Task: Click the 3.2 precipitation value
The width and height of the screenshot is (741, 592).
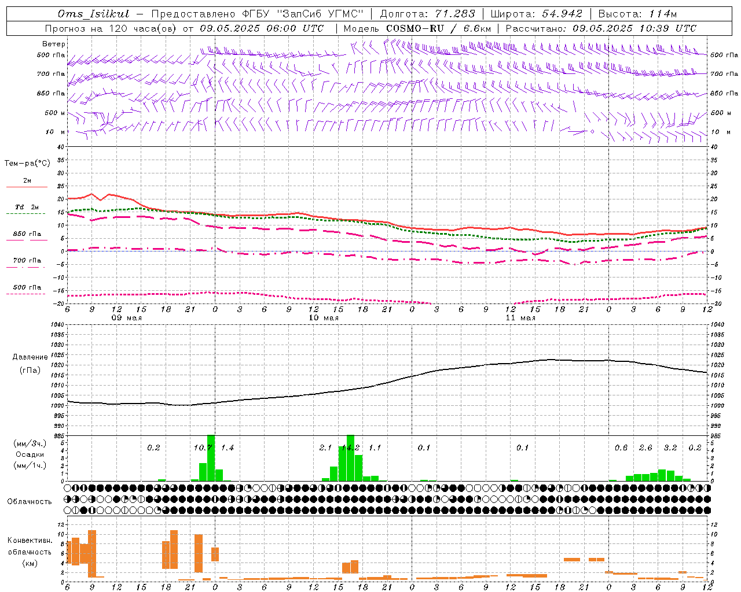Action: (670, 448)
